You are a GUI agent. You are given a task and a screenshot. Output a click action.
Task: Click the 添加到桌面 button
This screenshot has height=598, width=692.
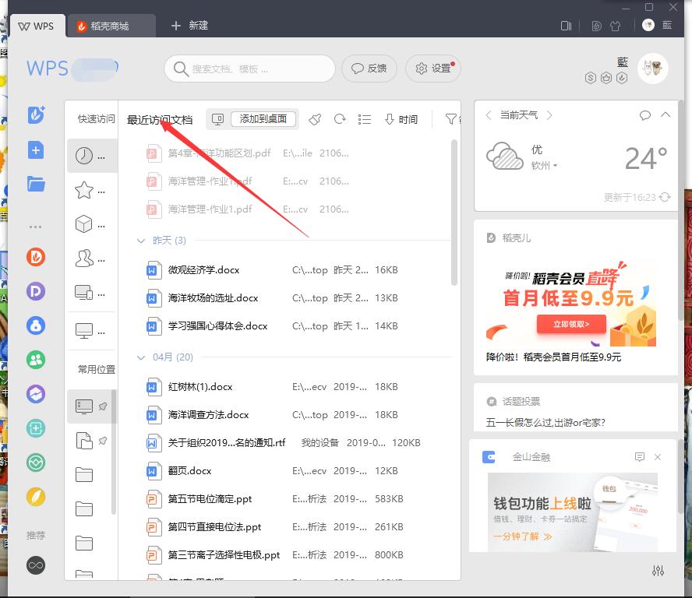pyautogui.click(x=263, y=119)
